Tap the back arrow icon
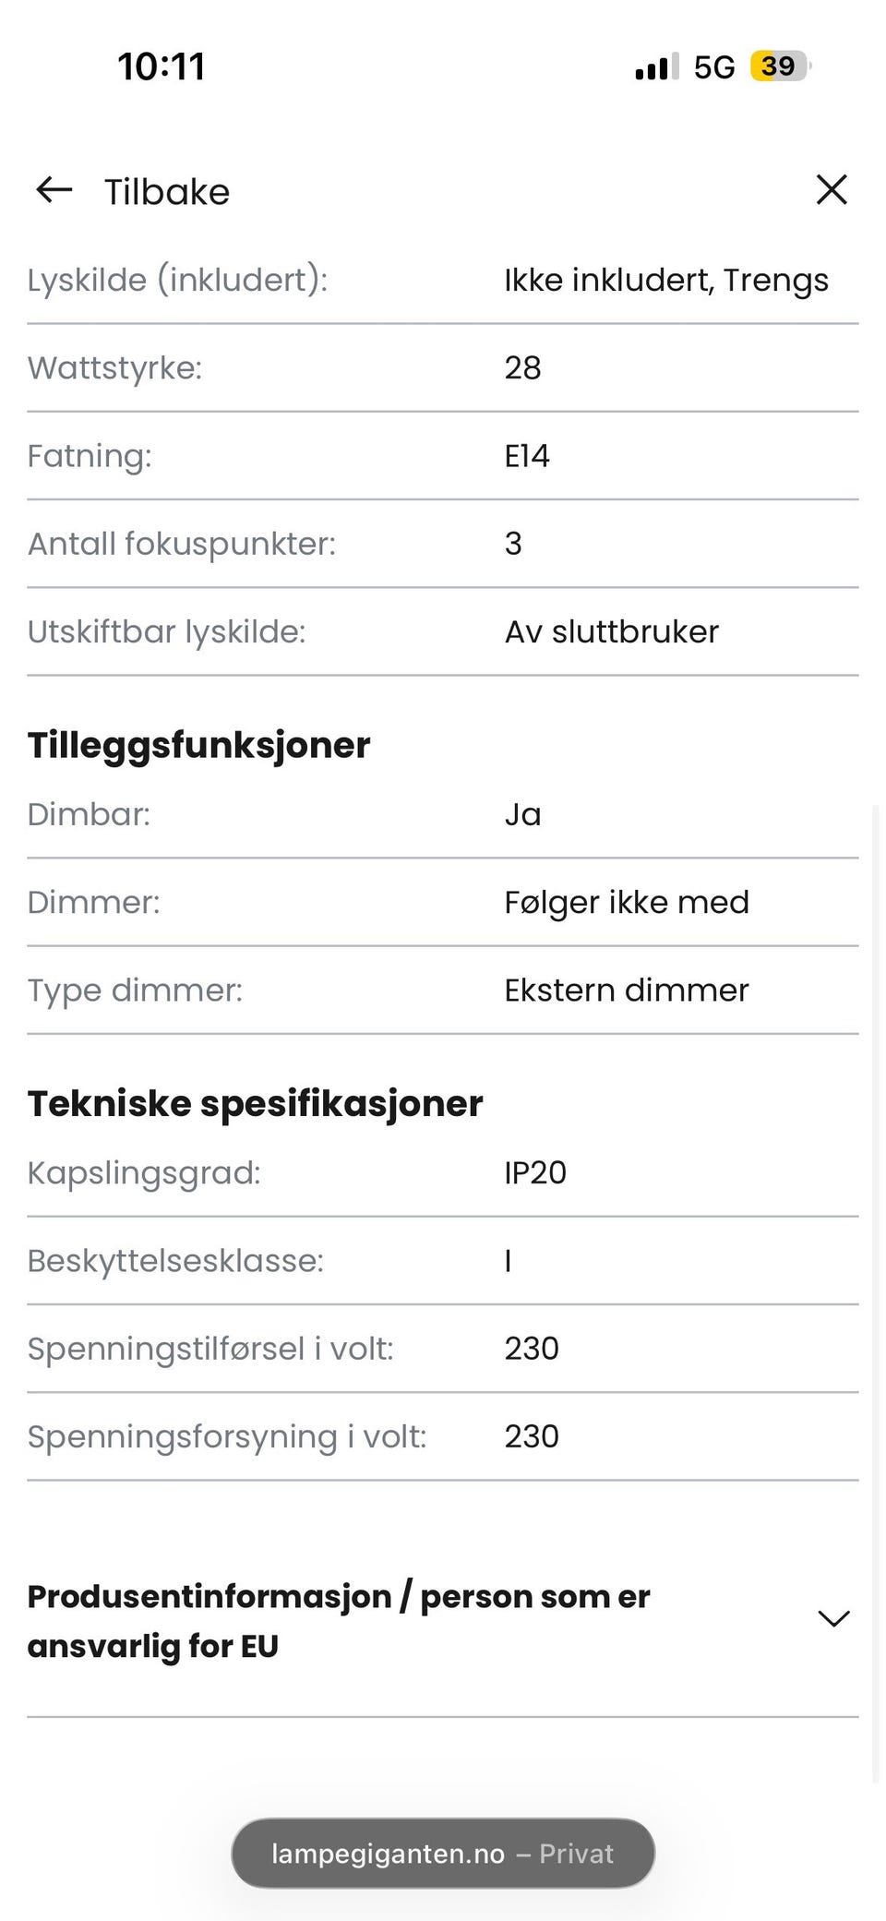Image resolution: width=886 pixels, height=1921 pixels. [x=54, y=190]
